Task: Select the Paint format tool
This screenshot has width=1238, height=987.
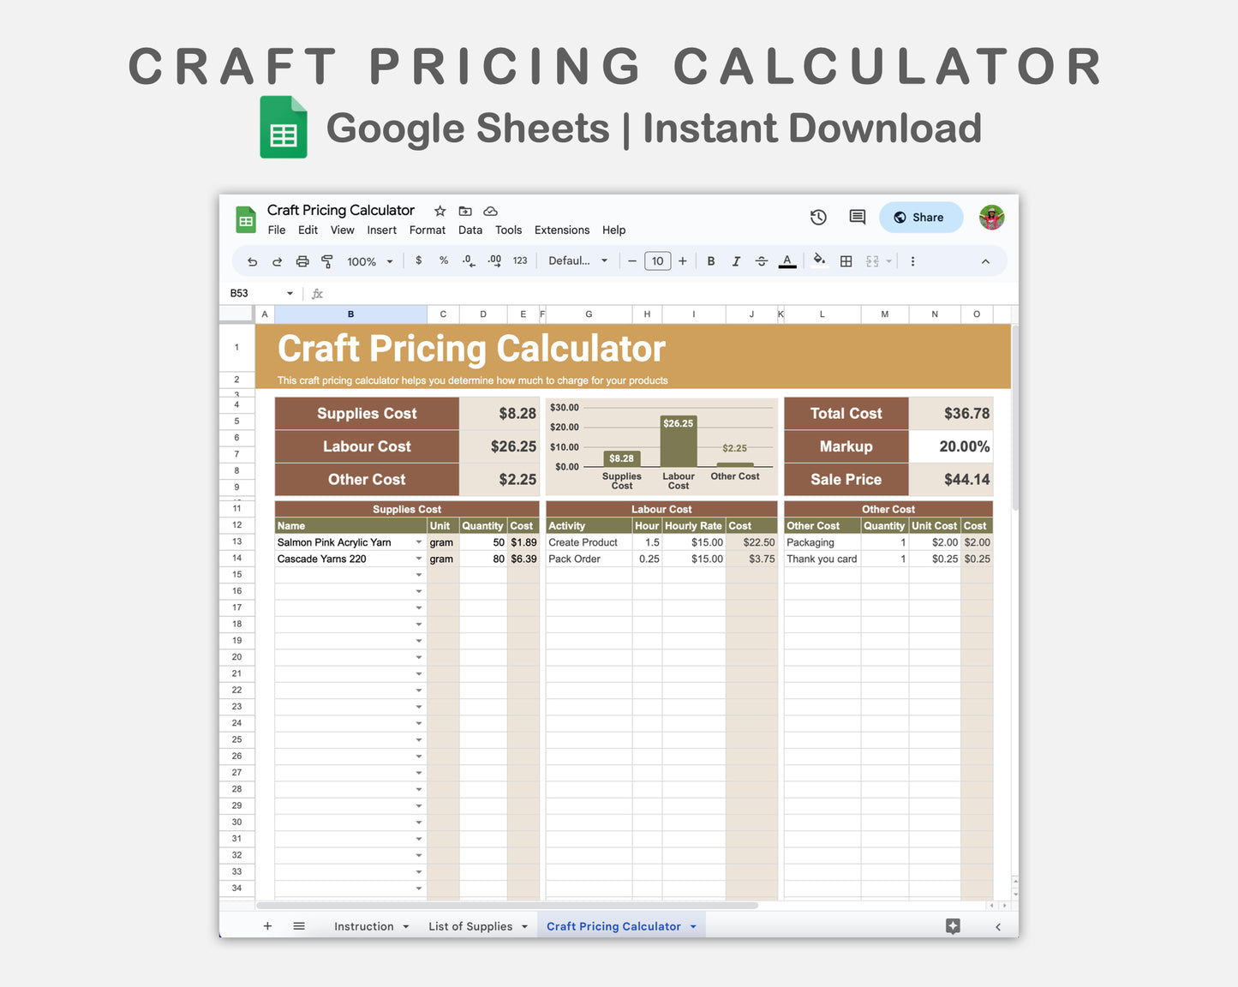Action: (326, 260)
